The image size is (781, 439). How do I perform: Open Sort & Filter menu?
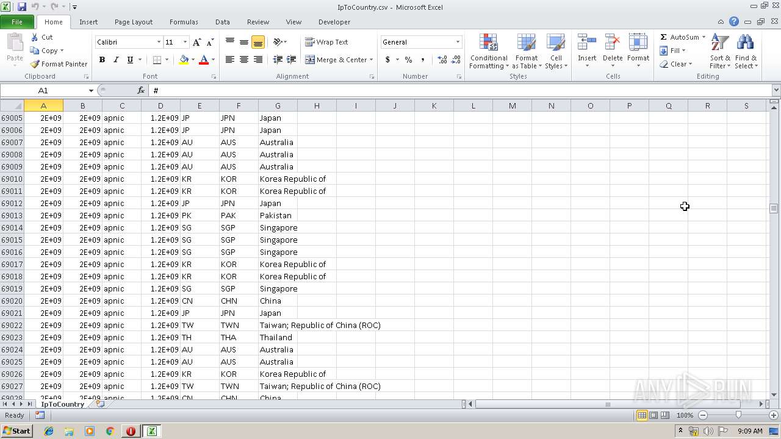coord(720,52)
